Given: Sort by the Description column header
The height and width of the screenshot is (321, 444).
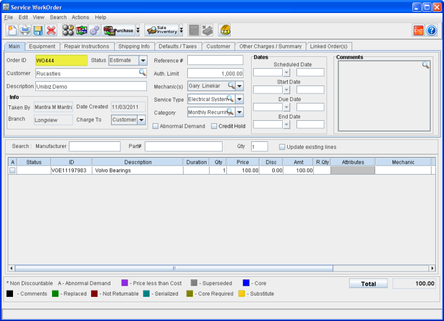Looking at the screenshot, I should pyautogui.click(x=138, y=162).
